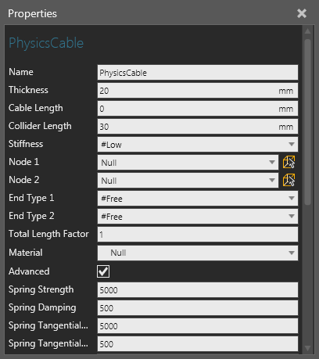Image resolution: width=319 pixels, height=359 pixels.
Task: Open End Type 1 dropdown
Action: click(198, 198)
